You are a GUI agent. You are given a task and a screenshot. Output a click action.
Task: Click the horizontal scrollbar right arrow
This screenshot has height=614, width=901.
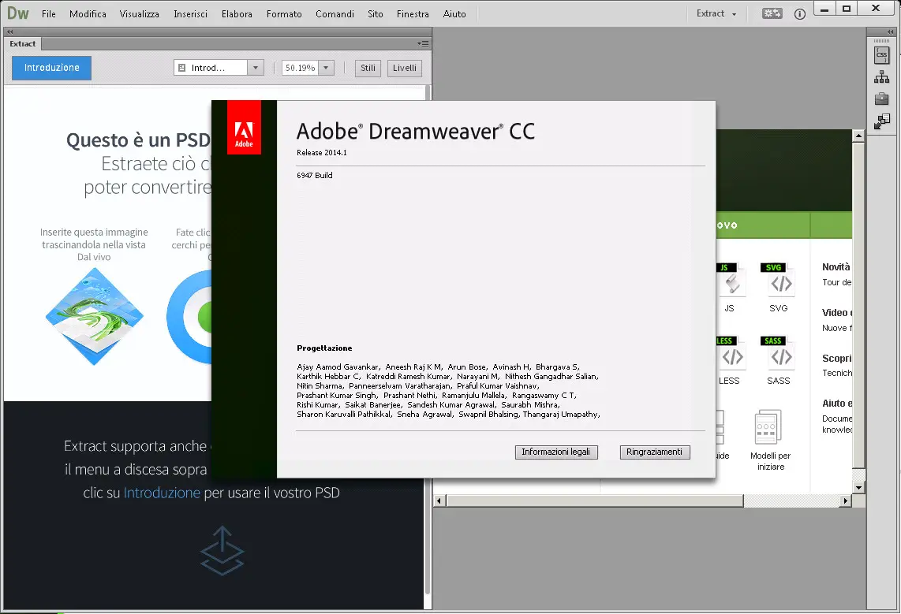point(845,501)
